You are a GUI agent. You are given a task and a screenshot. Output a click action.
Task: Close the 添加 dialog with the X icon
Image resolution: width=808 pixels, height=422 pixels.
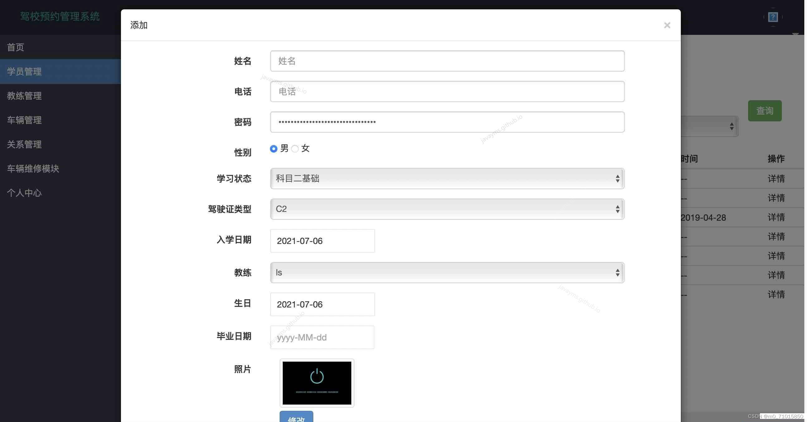(667, 25)
